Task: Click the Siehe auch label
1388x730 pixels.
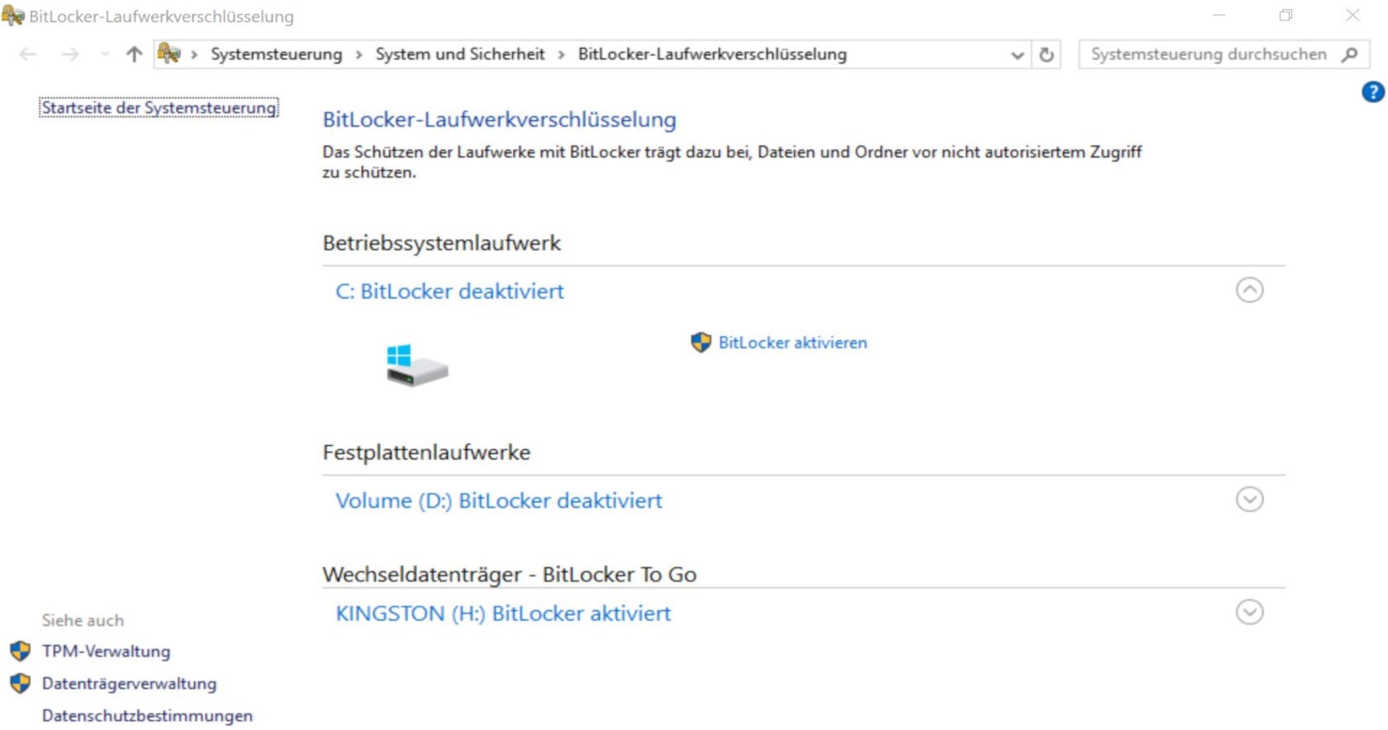Action: pyautogui.click(x=83, y=620)
